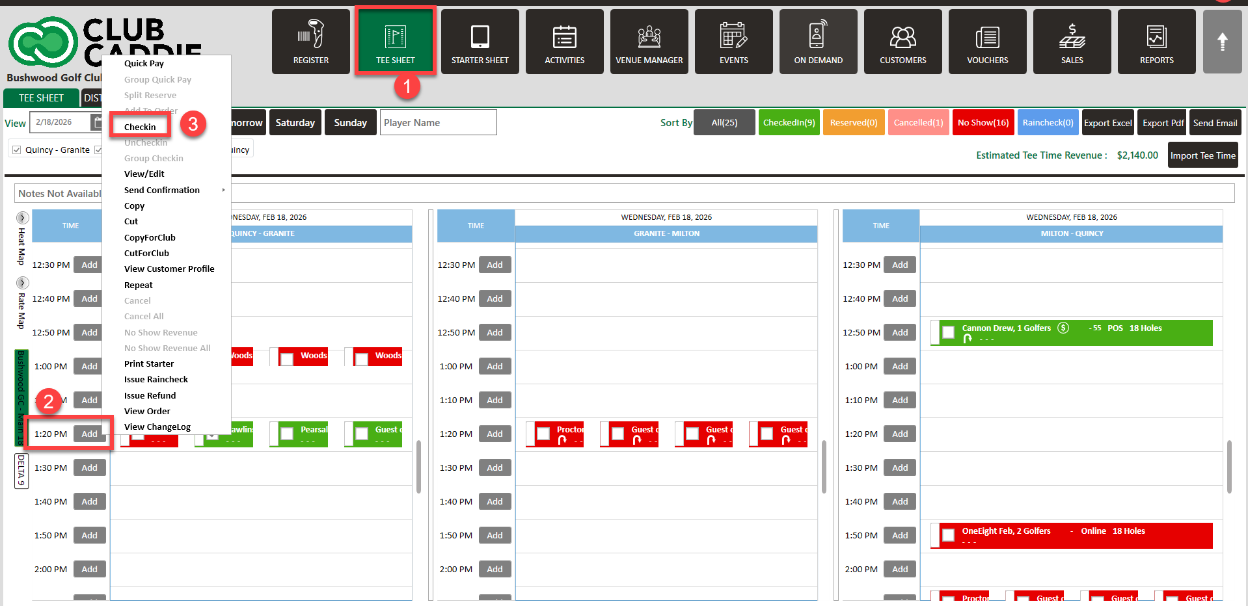Check the Cannon Drew booking checkbox
Viewport: 1248px width, 606px height.
(949, 332)
